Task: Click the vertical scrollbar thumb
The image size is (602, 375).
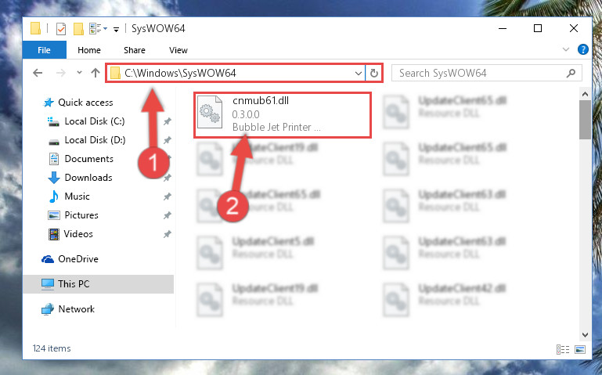Action: (585, 120)
